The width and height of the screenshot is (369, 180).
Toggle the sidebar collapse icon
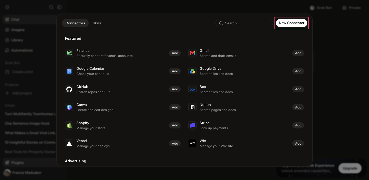59,7
